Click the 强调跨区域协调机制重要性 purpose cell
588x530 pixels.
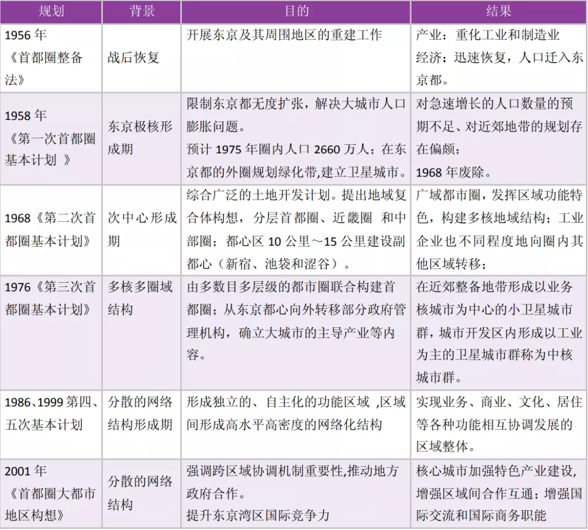[x=296, y=494]
